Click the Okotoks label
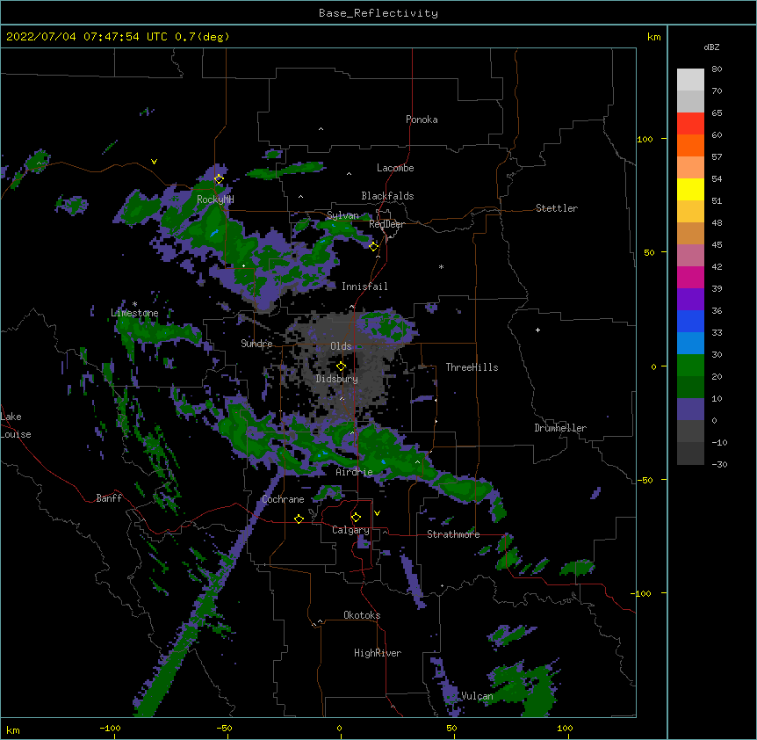 pyautogui.click(x=362, y=615)
